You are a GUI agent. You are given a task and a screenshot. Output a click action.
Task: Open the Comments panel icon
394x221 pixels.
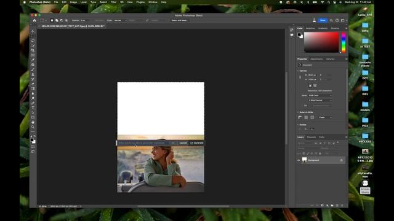292,35
